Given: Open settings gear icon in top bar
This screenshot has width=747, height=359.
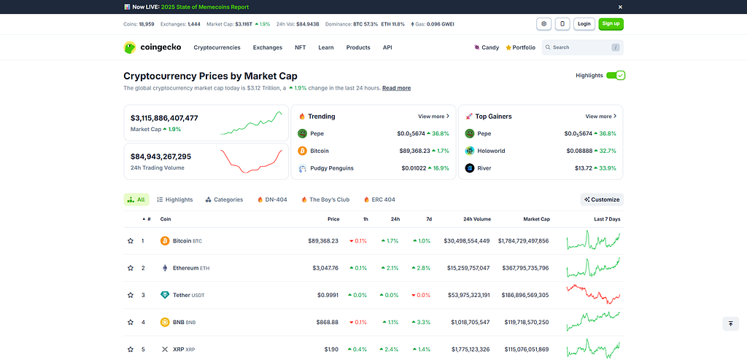Looking at the screenshot, I should coord(543,24).
